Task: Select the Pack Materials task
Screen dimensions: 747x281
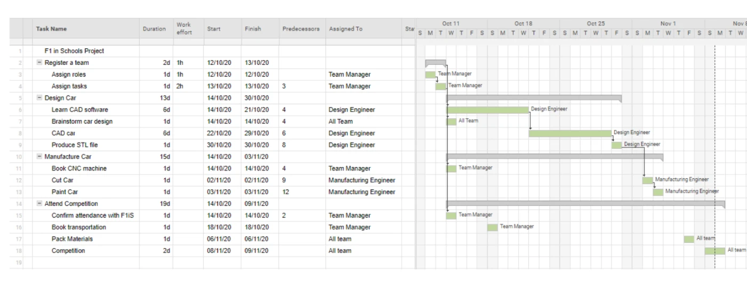Action: [x=72, y=239]
